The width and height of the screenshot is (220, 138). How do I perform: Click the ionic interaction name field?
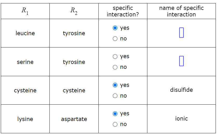coord(181,119)
